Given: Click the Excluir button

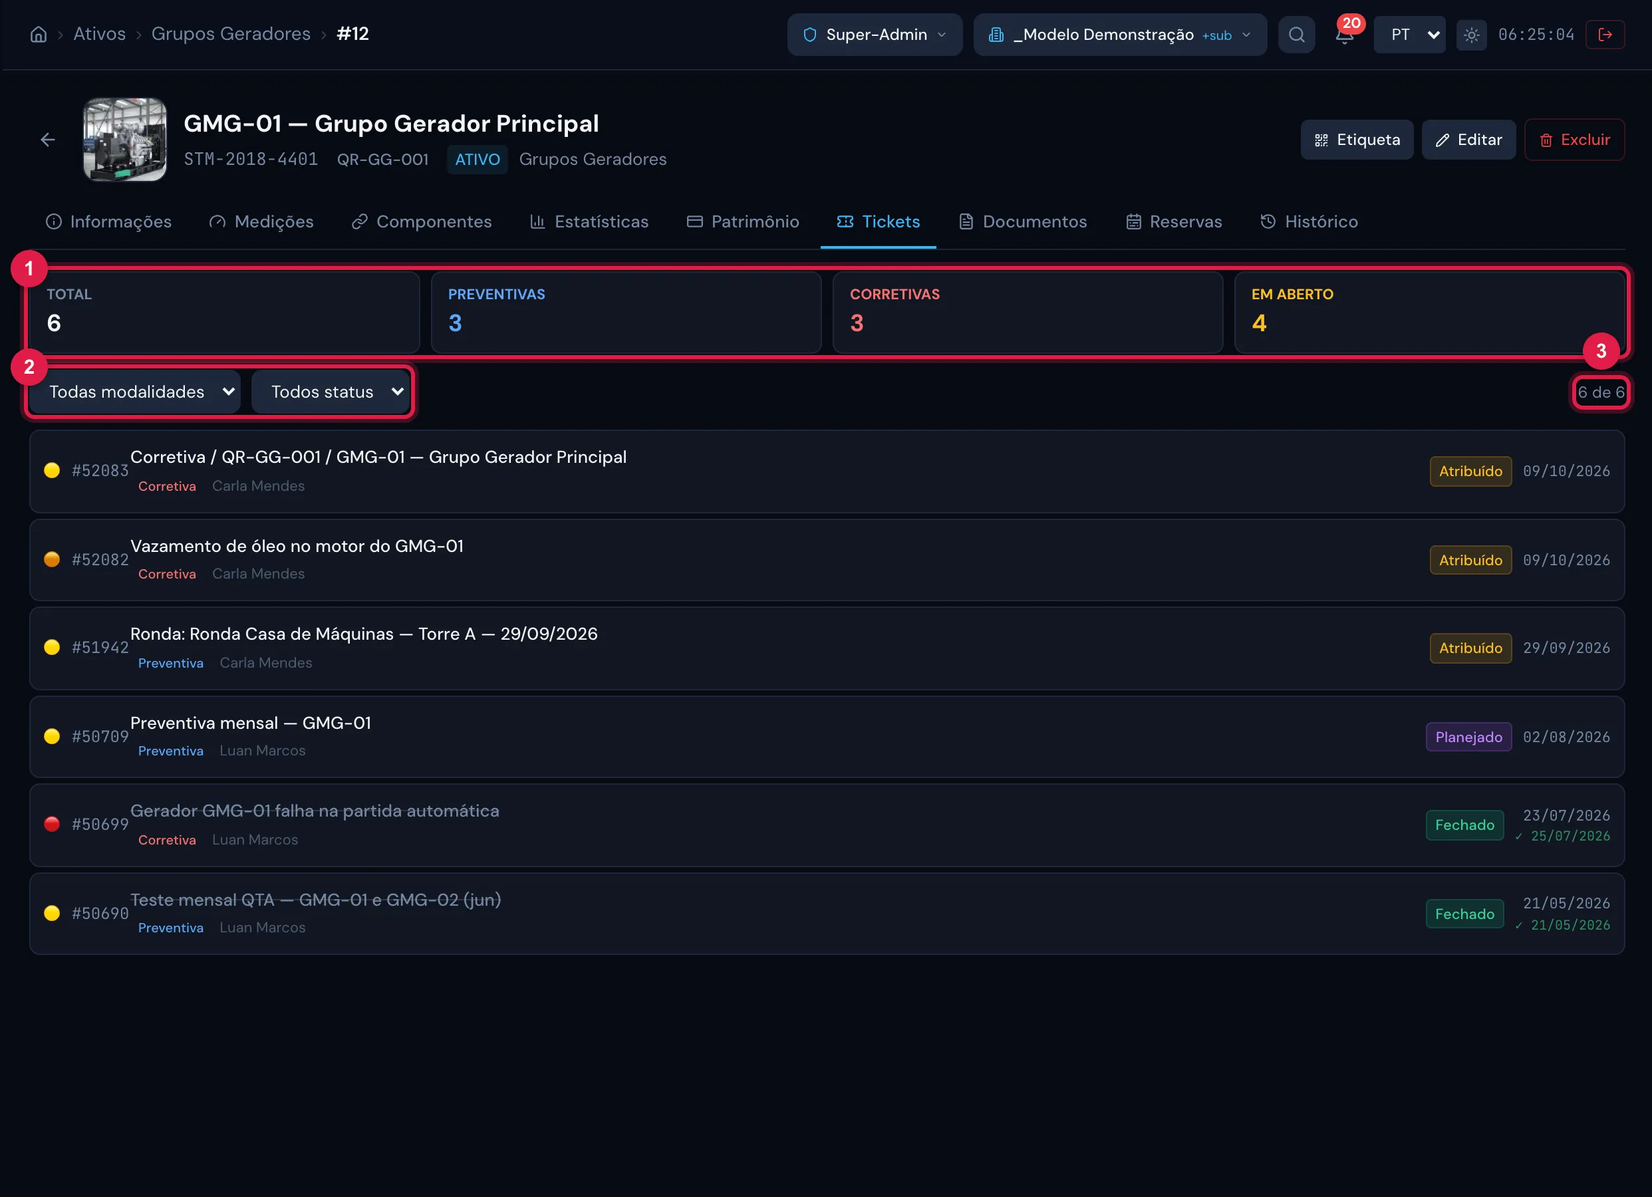Looking at the screenshot, I should (x=1575, y=140).
